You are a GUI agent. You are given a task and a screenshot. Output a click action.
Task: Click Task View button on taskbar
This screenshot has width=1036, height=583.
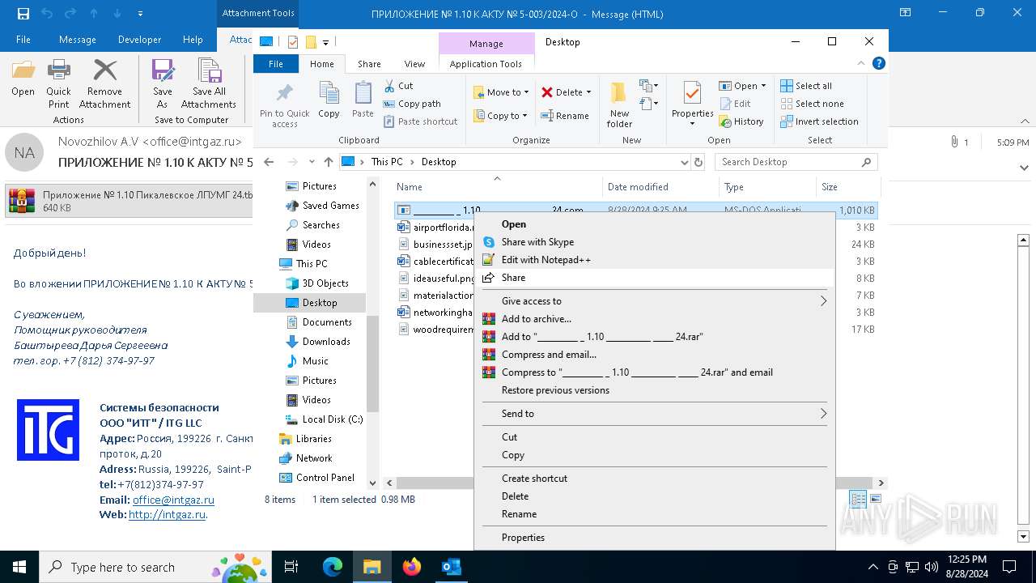click(x=292, y=567)
